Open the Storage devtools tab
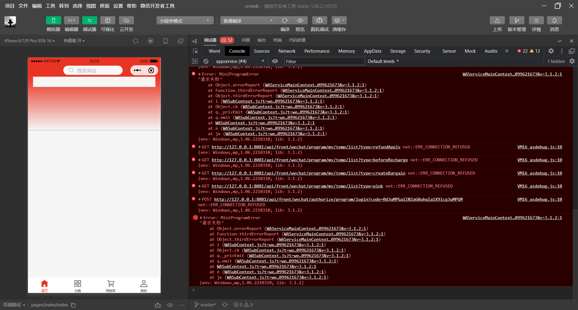This screenshot has height=310, width=578. pyautogui.click(x=398, y=51)
